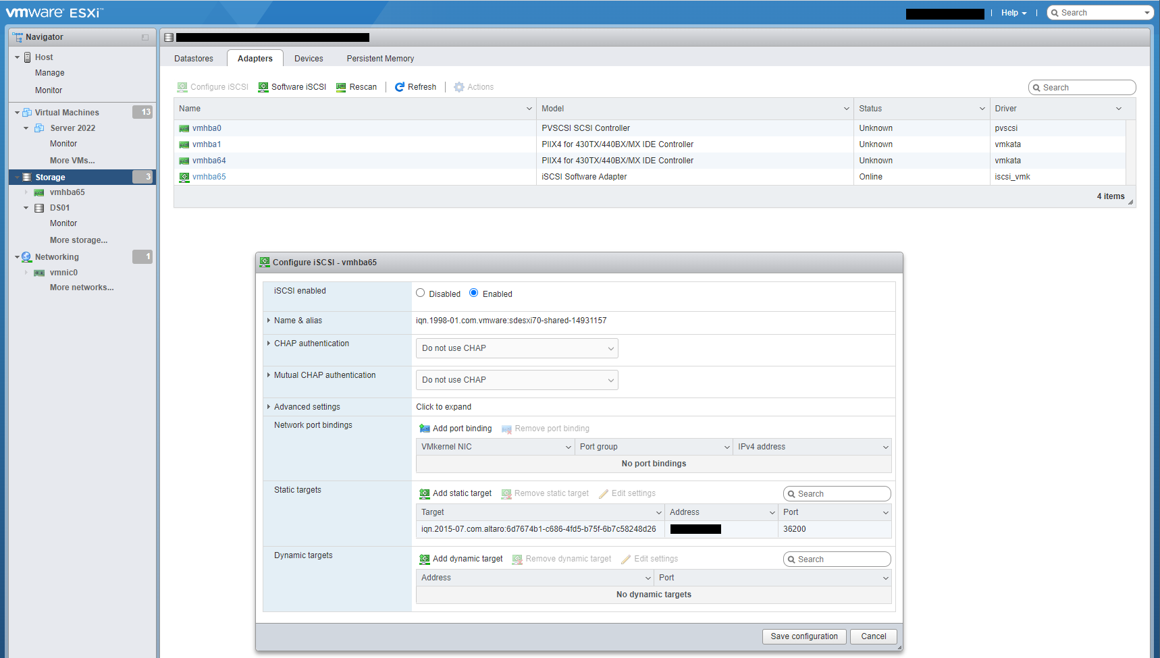Open the CHAP authentication dropdown

517,348
